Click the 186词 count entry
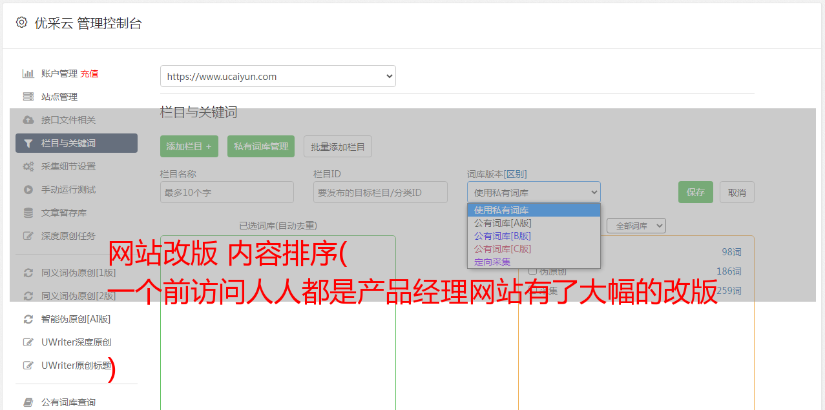The height and width of the screenshot is (410, 825). 729,271
